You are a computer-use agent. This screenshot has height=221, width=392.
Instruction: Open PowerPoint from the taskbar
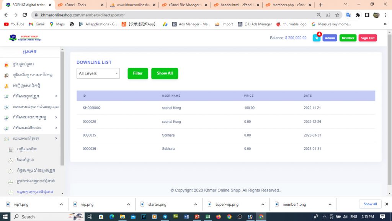(x=197, y=216)
